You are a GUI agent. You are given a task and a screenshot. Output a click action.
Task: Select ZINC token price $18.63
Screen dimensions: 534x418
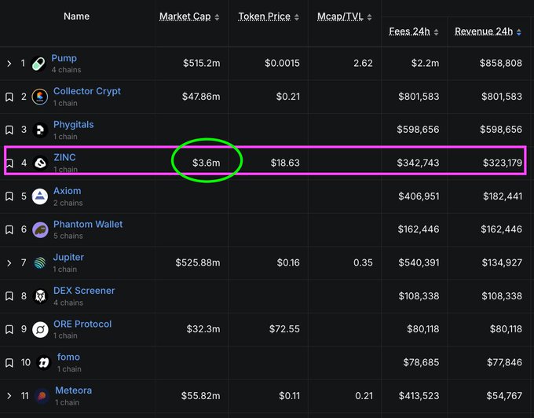click(285, 163)
